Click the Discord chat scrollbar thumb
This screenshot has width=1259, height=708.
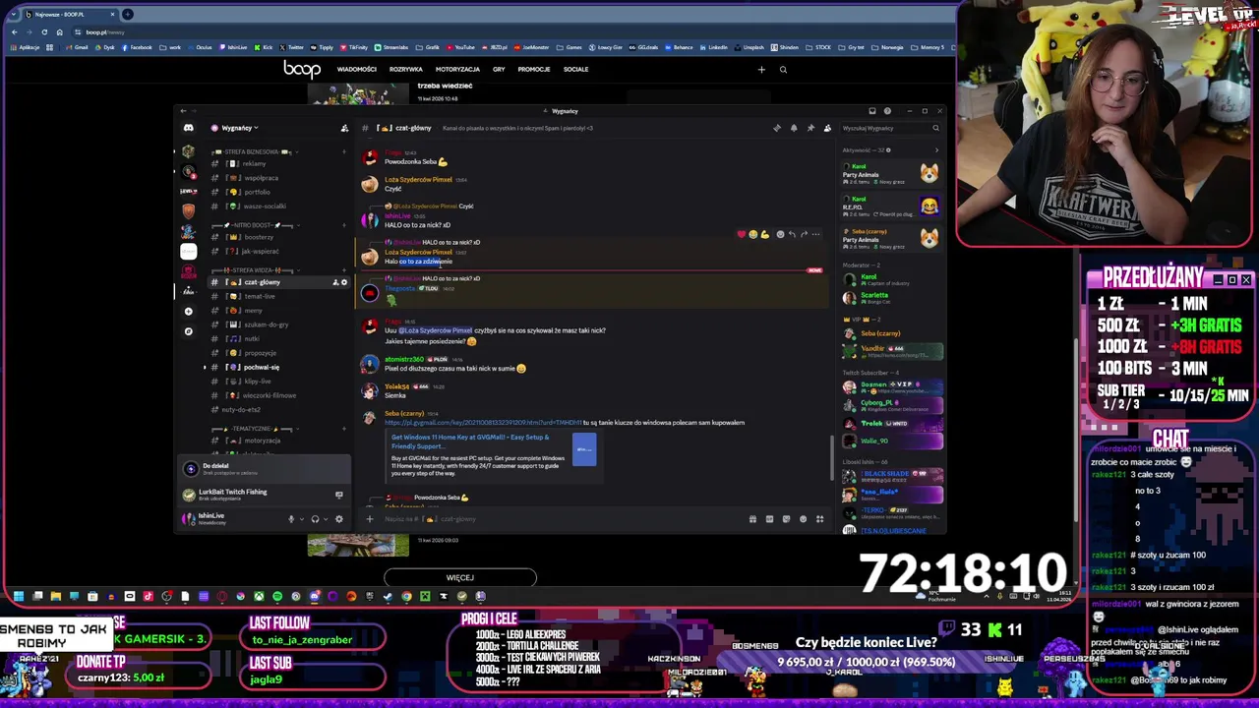tap(833, 458)
